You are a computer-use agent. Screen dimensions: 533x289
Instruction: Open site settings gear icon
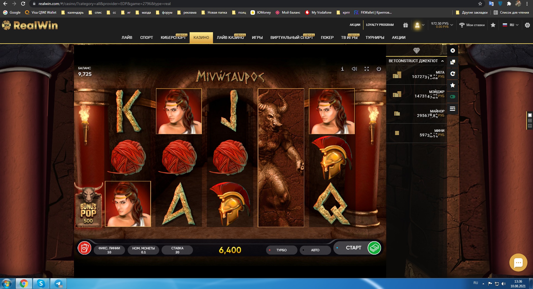(527, 25)
